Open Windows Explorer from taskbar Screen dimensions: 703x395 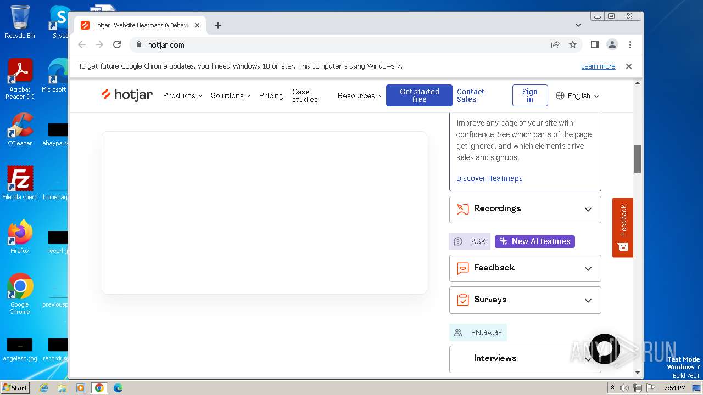[62, 388]
